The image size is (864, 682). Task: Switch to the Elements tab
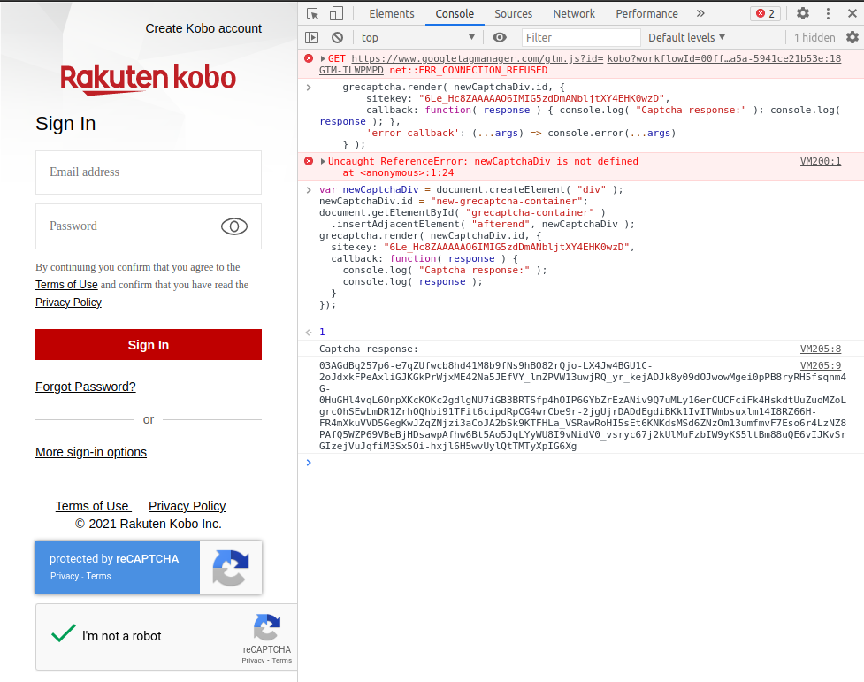391,14
